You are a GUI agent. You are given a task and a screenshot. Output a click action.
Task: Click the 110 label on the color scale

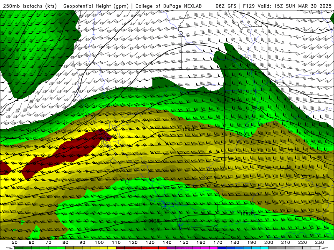pyautogui.click(x=116, y=242)
